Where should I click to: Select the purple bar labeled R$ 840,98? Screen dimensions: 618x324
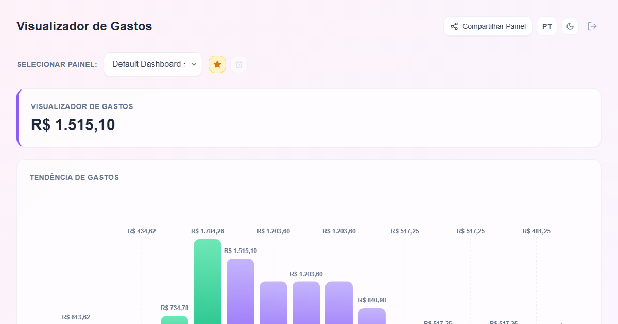[x=372, y=316]
